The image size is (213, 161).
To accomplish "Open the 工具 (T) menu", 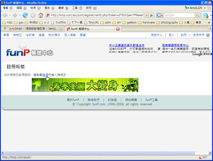I will pyautogui.click(x=77, y=8).
